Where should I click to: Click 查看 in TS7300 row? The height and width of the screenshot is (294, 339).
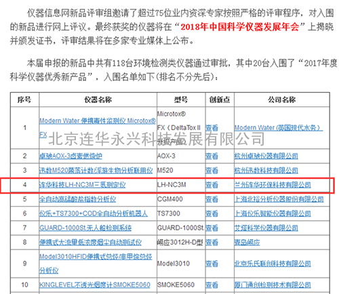point(212,213)
